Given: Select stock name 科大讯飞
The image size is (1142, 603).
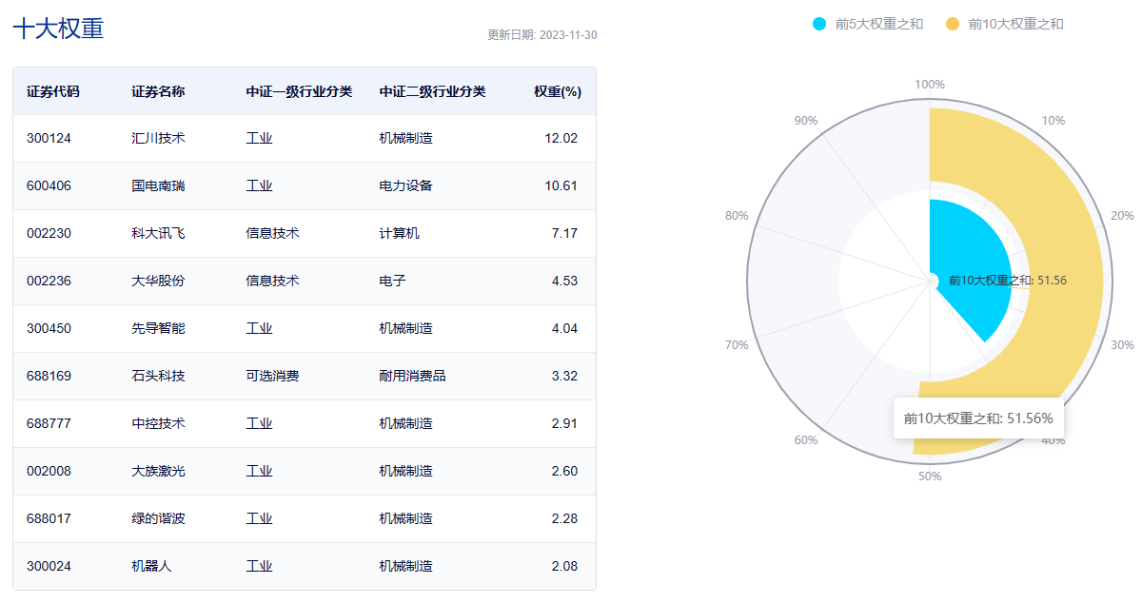Looking at the screenshot, I should [x=158, y=233].
